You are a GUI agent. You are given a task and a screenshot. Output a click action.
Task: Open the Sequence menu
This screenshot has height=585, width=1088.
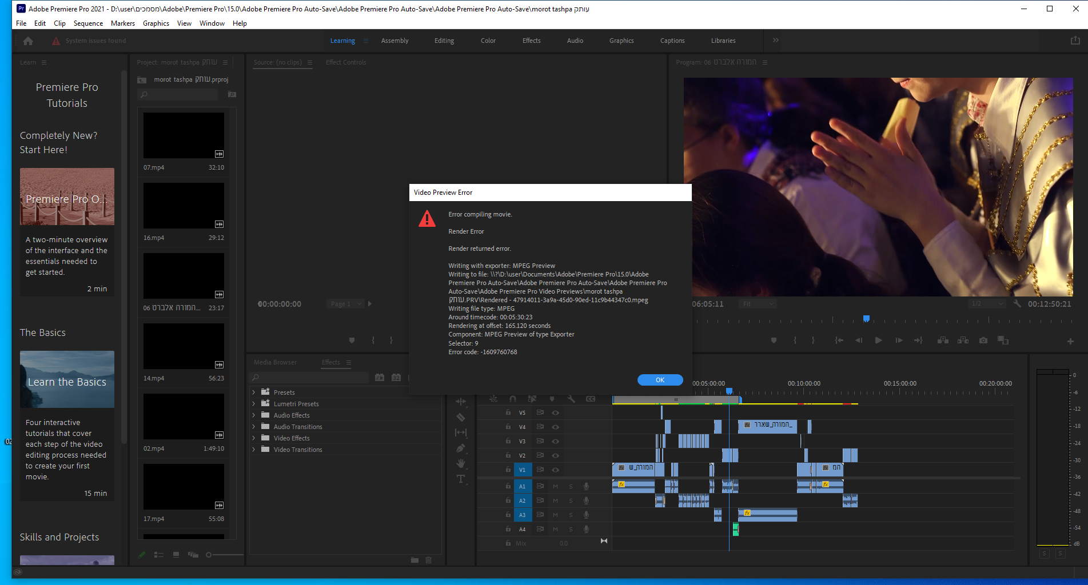pos(88,23)
